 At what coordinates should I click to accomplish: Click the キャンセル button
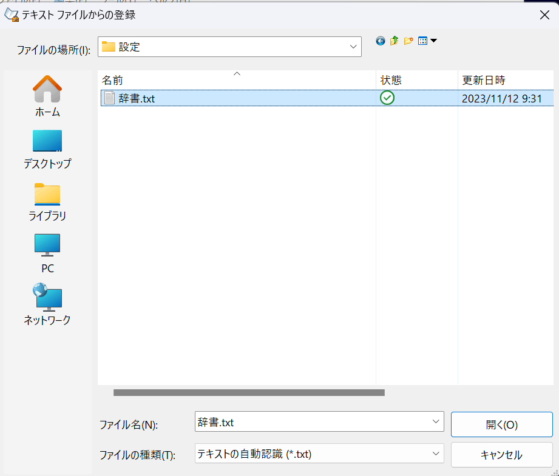pyautogui.click(x=501, y=455)
